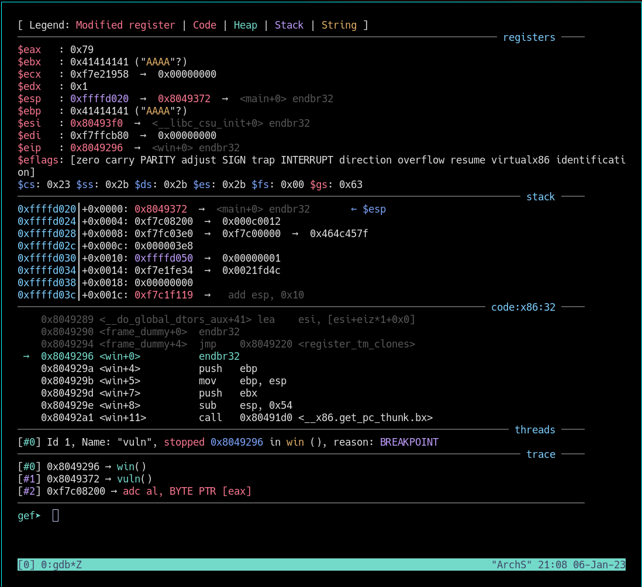Click the "threads" section header
Screen dimensions: 642x587
click(535, 430)
